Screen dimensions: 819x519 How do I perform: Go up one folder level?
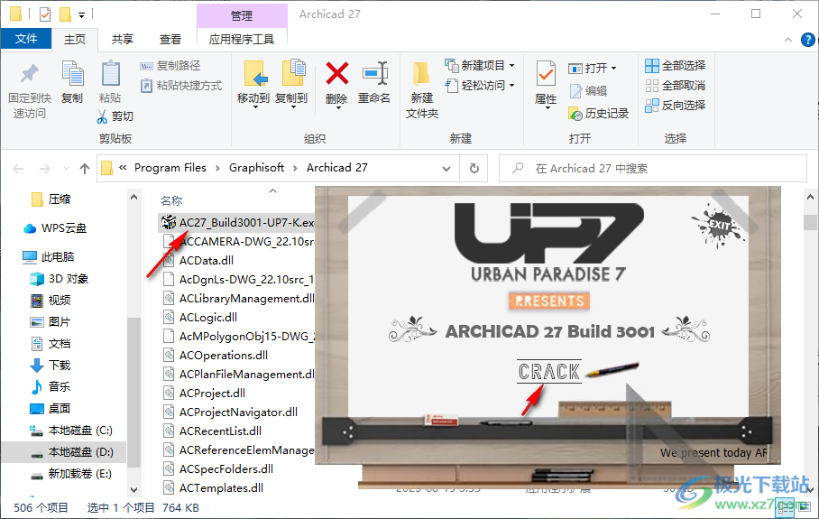85,168
